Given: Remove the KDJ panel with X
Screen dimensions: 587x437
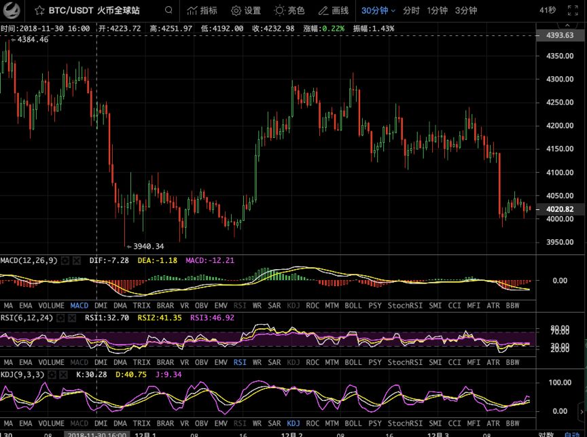Looking at the screenshot, I should tap(65, 374).
